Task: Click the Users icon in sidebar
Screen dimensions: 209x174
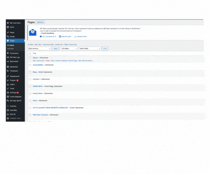Action: click(8, 84)
